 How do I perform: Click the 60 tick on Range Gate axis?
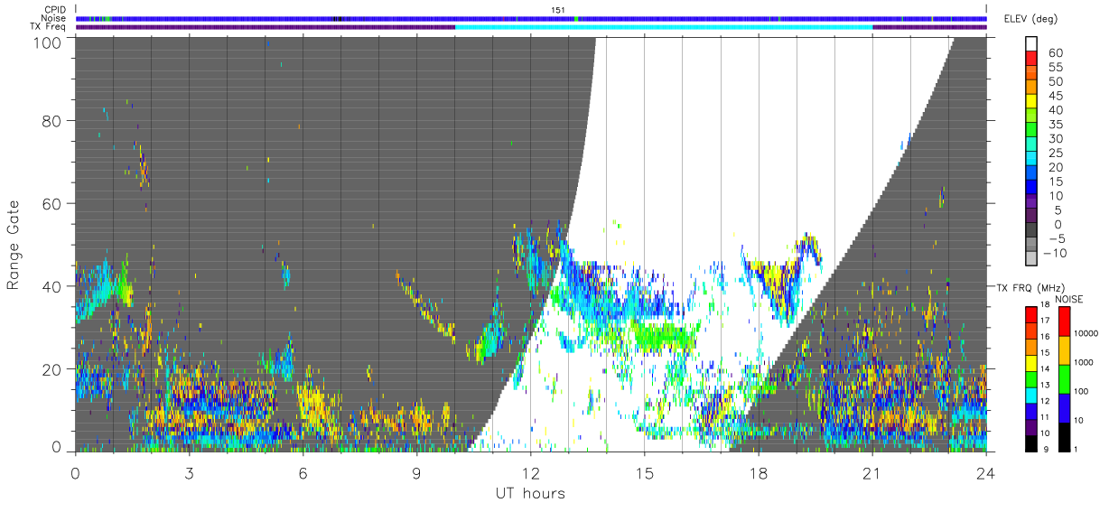point(53,204)
